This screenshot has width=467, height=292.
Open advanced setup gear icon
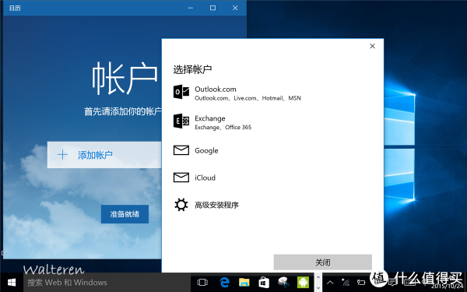coord(181,205)
